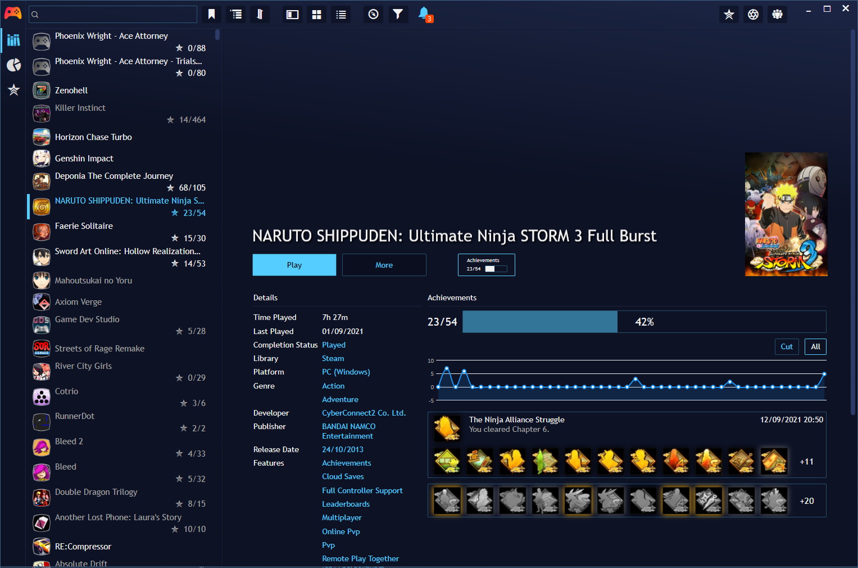
Task: Select the Library sidebar icon
Action: [13, 40]
